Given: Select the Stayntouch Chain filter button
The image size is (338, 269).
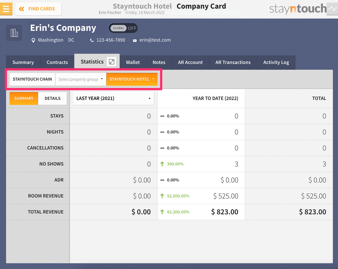Looking at the screenshot, I should point(32,79).
